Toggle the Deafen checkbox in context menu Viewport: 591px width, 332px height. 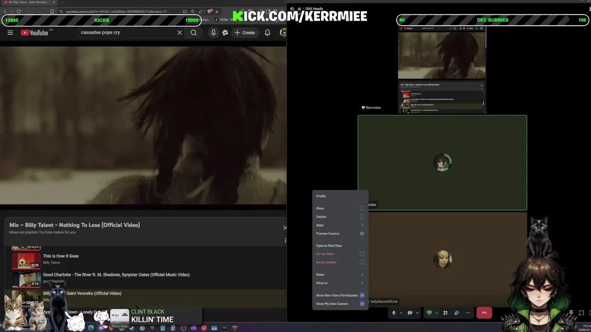(x=362, y=217)
